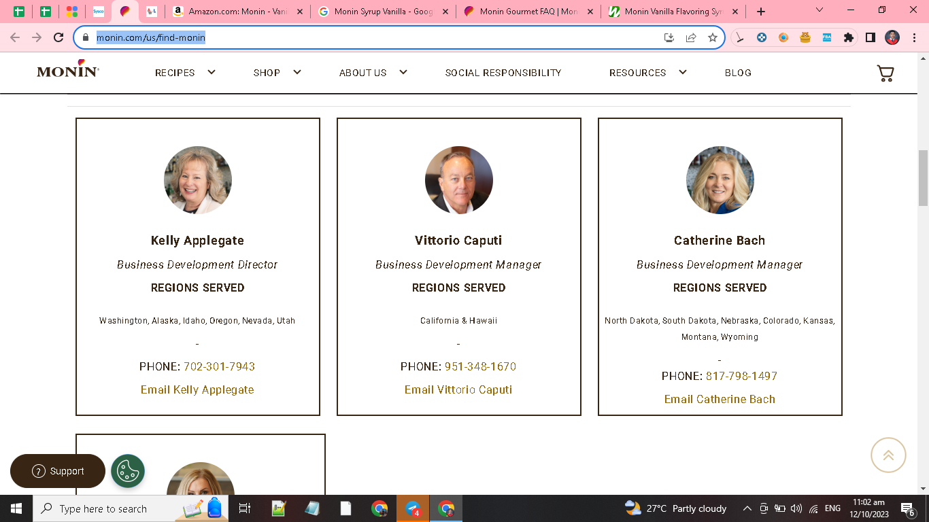Screen dimensions: 929x522
Task: Close the Monin Gourmet FAQ tab
Action: tap(590, 12)
